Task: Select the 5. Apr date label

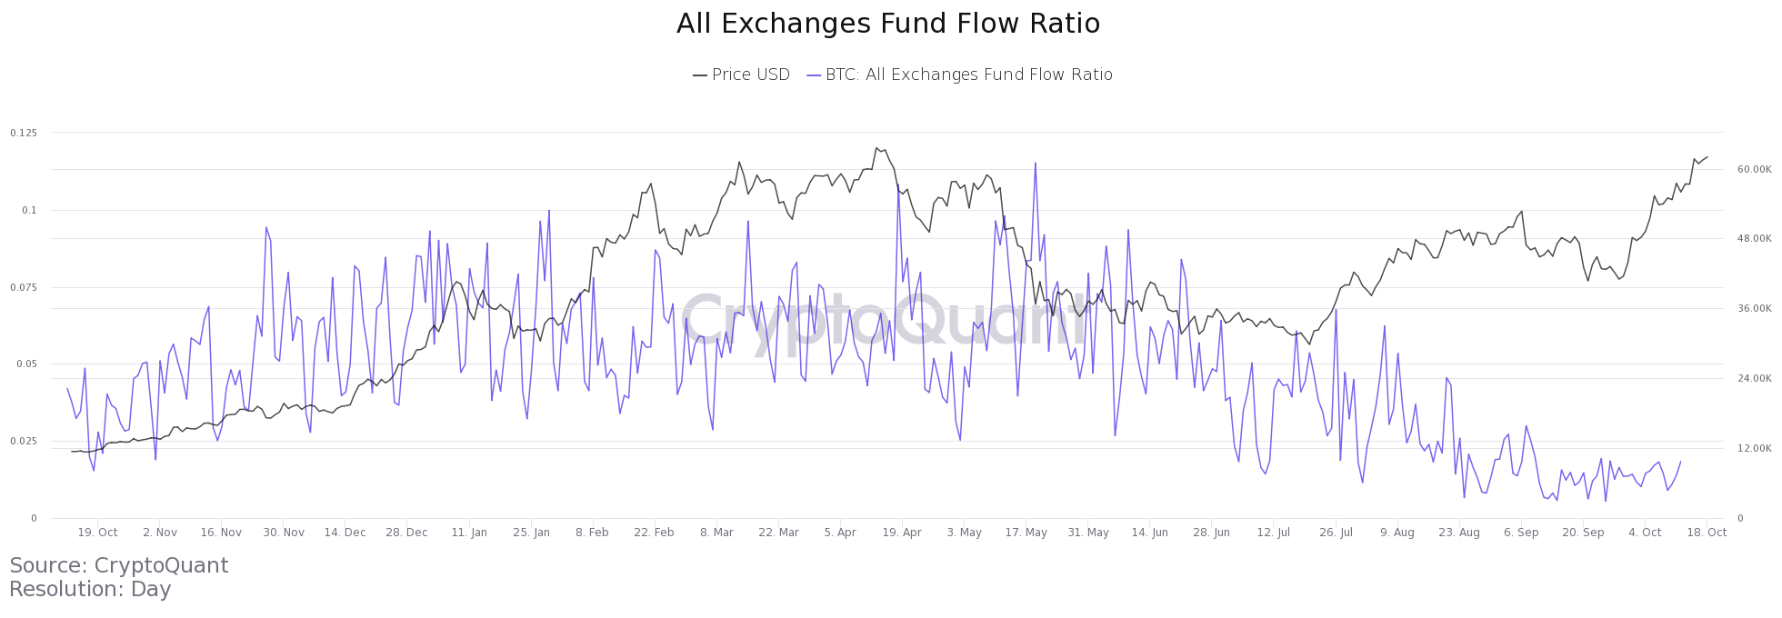Action: [840, 533]
